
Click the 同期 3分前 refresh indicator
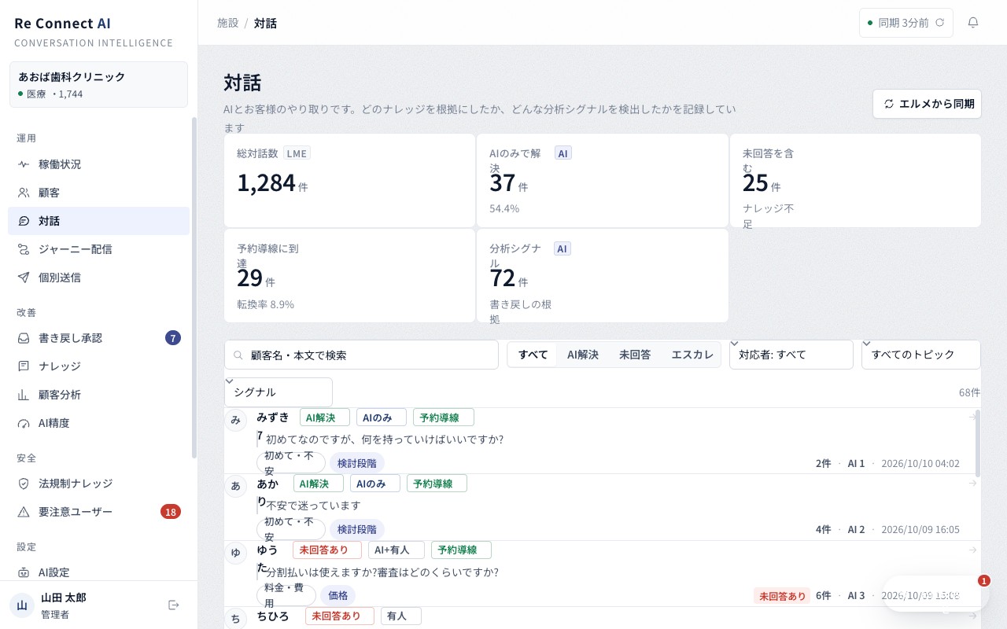point(906,23)
